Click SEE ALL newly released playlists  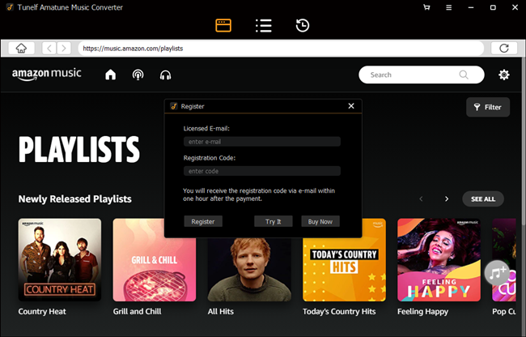(483, 199)
